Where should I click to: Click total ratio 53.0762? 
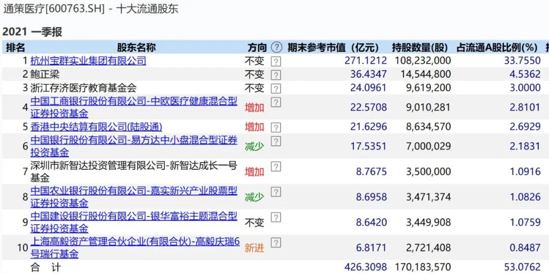click(x=523, y=268)
